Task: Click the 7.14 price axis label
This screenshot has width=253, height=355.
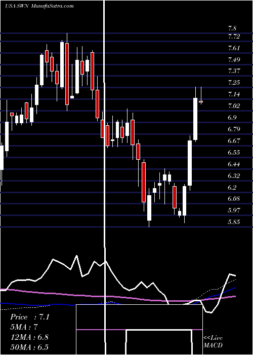Action: pos(234,94)
